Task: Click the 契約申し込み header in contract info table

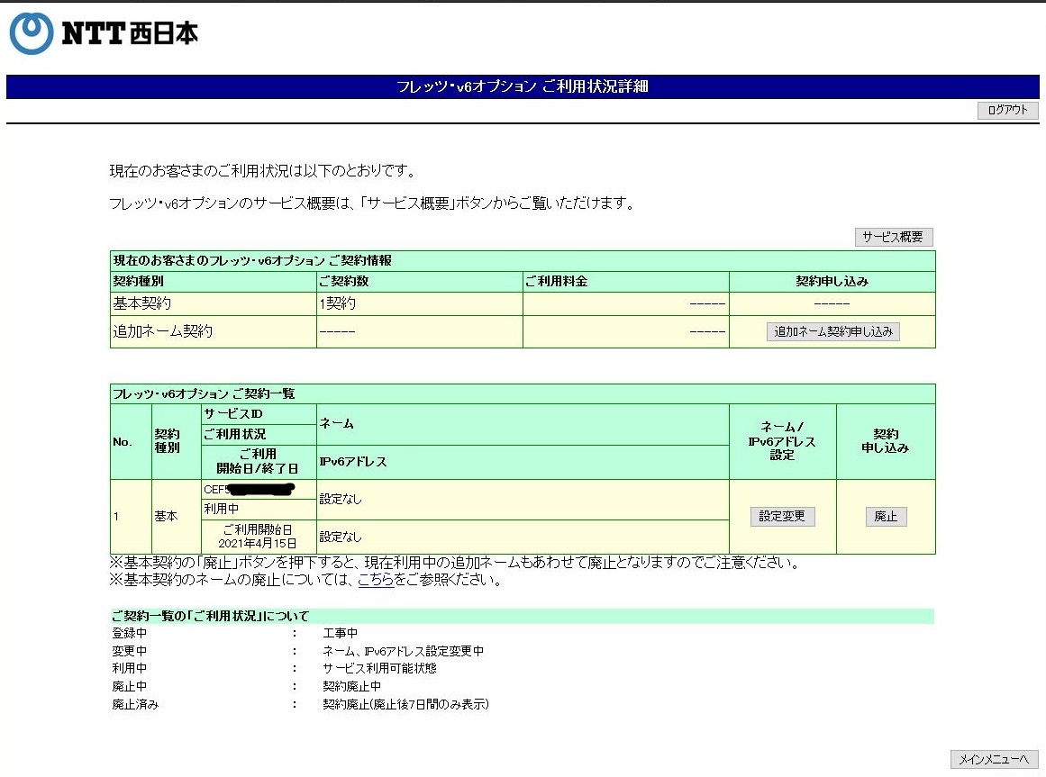Action: tap(832, 281)
